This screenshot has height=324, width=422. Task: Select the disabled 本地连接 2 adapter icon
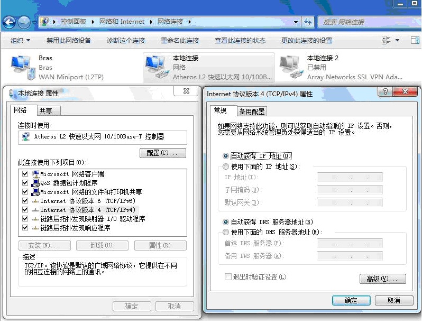291,67
